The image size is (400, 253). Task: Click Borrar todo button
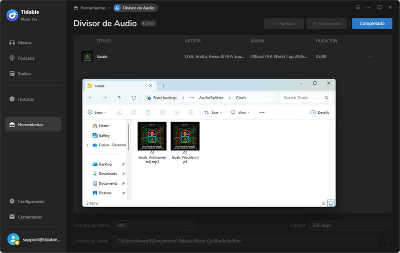tap(326, 23)
